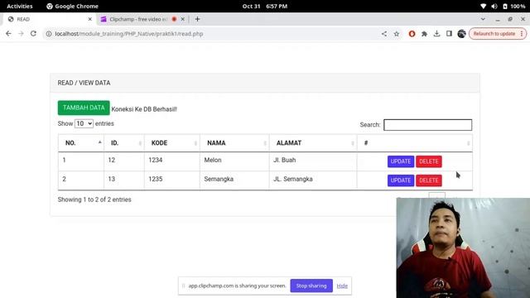Open the Wi-Fi status icon
The image size is (530, 298).
point(484,6)
